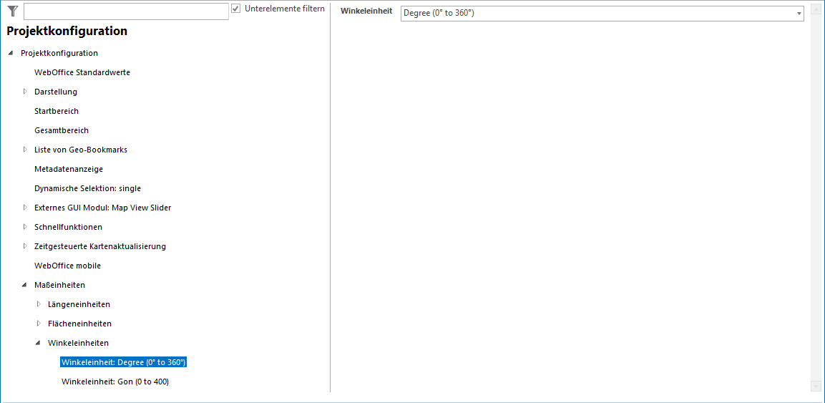The width and height of the screenshot is (825, 403).
Task: Select Startbereich in the tree
Action: coord(57,111)
